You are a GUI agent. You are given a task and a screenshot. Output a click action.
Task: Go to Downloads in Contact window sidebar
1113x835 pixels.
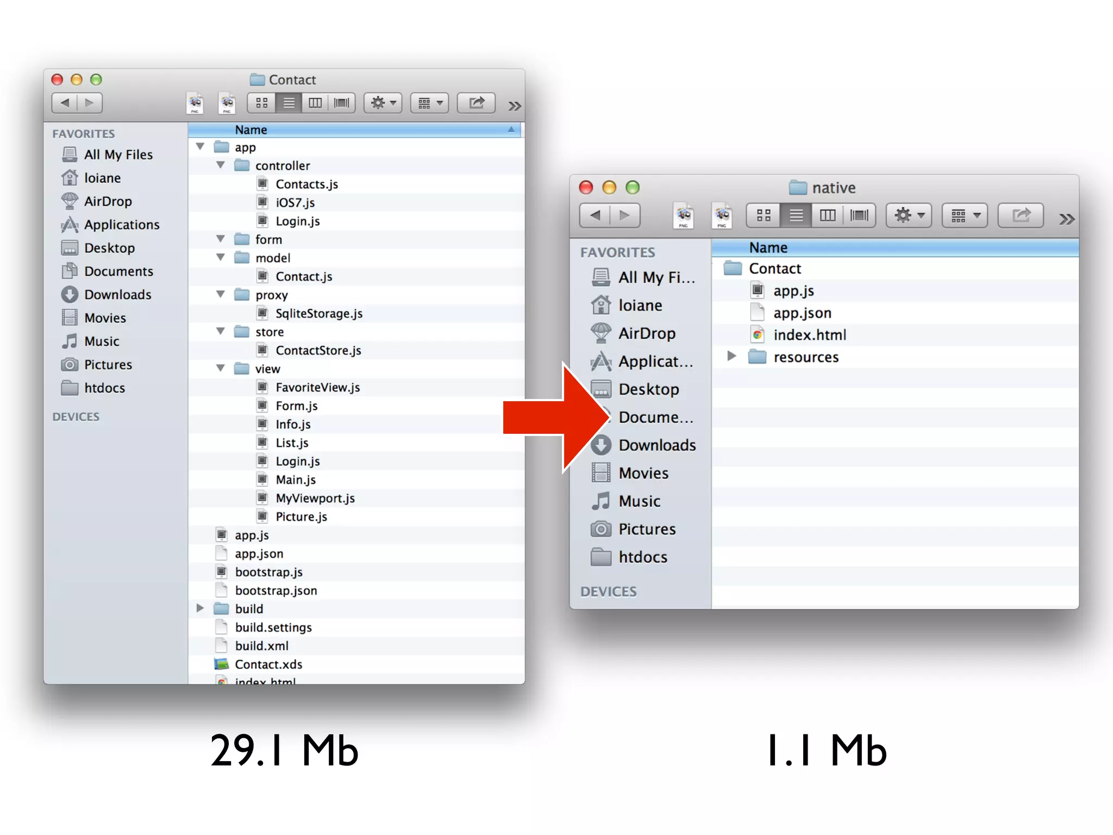coord(107,295)
